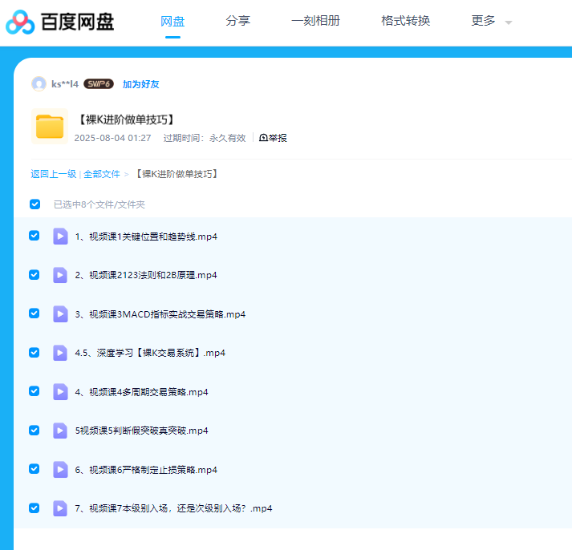Click the 举报 report button
Image resolution: width=572 pixels, height=550 pixels.
[x=273, y=138]
